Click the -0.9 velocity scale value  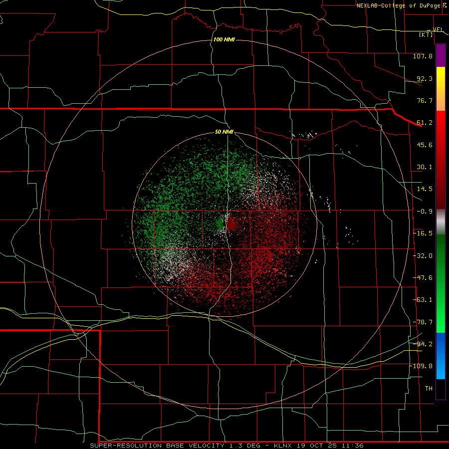[425, 212]
